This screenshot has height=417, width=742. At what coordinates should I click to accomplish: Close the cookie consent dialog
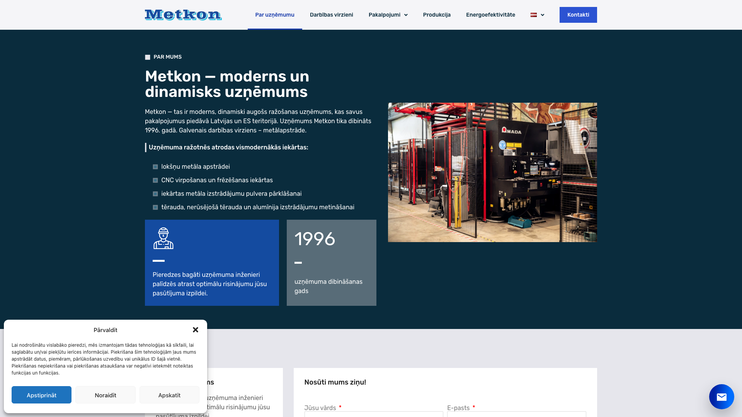tap(196, 330)
